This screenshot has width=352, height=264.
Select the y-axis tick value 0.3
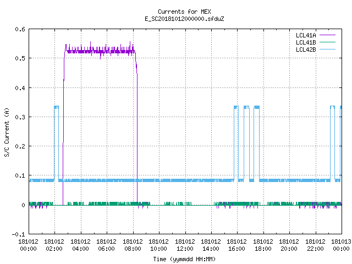tap(20, 117)
